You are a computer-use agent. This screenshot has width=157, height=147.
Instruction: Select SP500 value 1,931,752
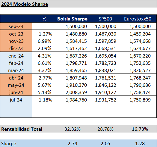pos(106,100)
